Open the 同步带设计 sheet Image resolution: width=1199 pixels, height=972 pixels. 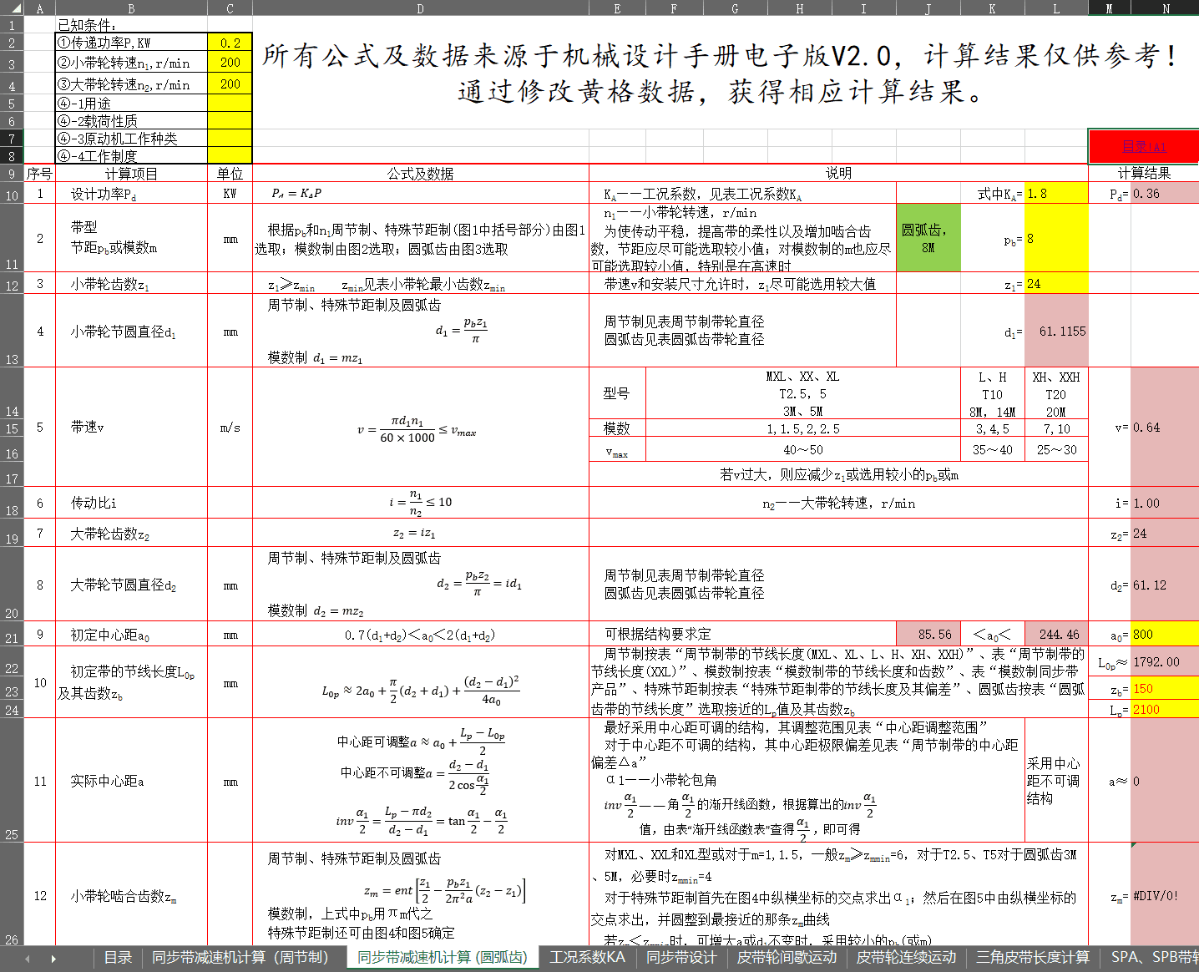tap(680, 959)
